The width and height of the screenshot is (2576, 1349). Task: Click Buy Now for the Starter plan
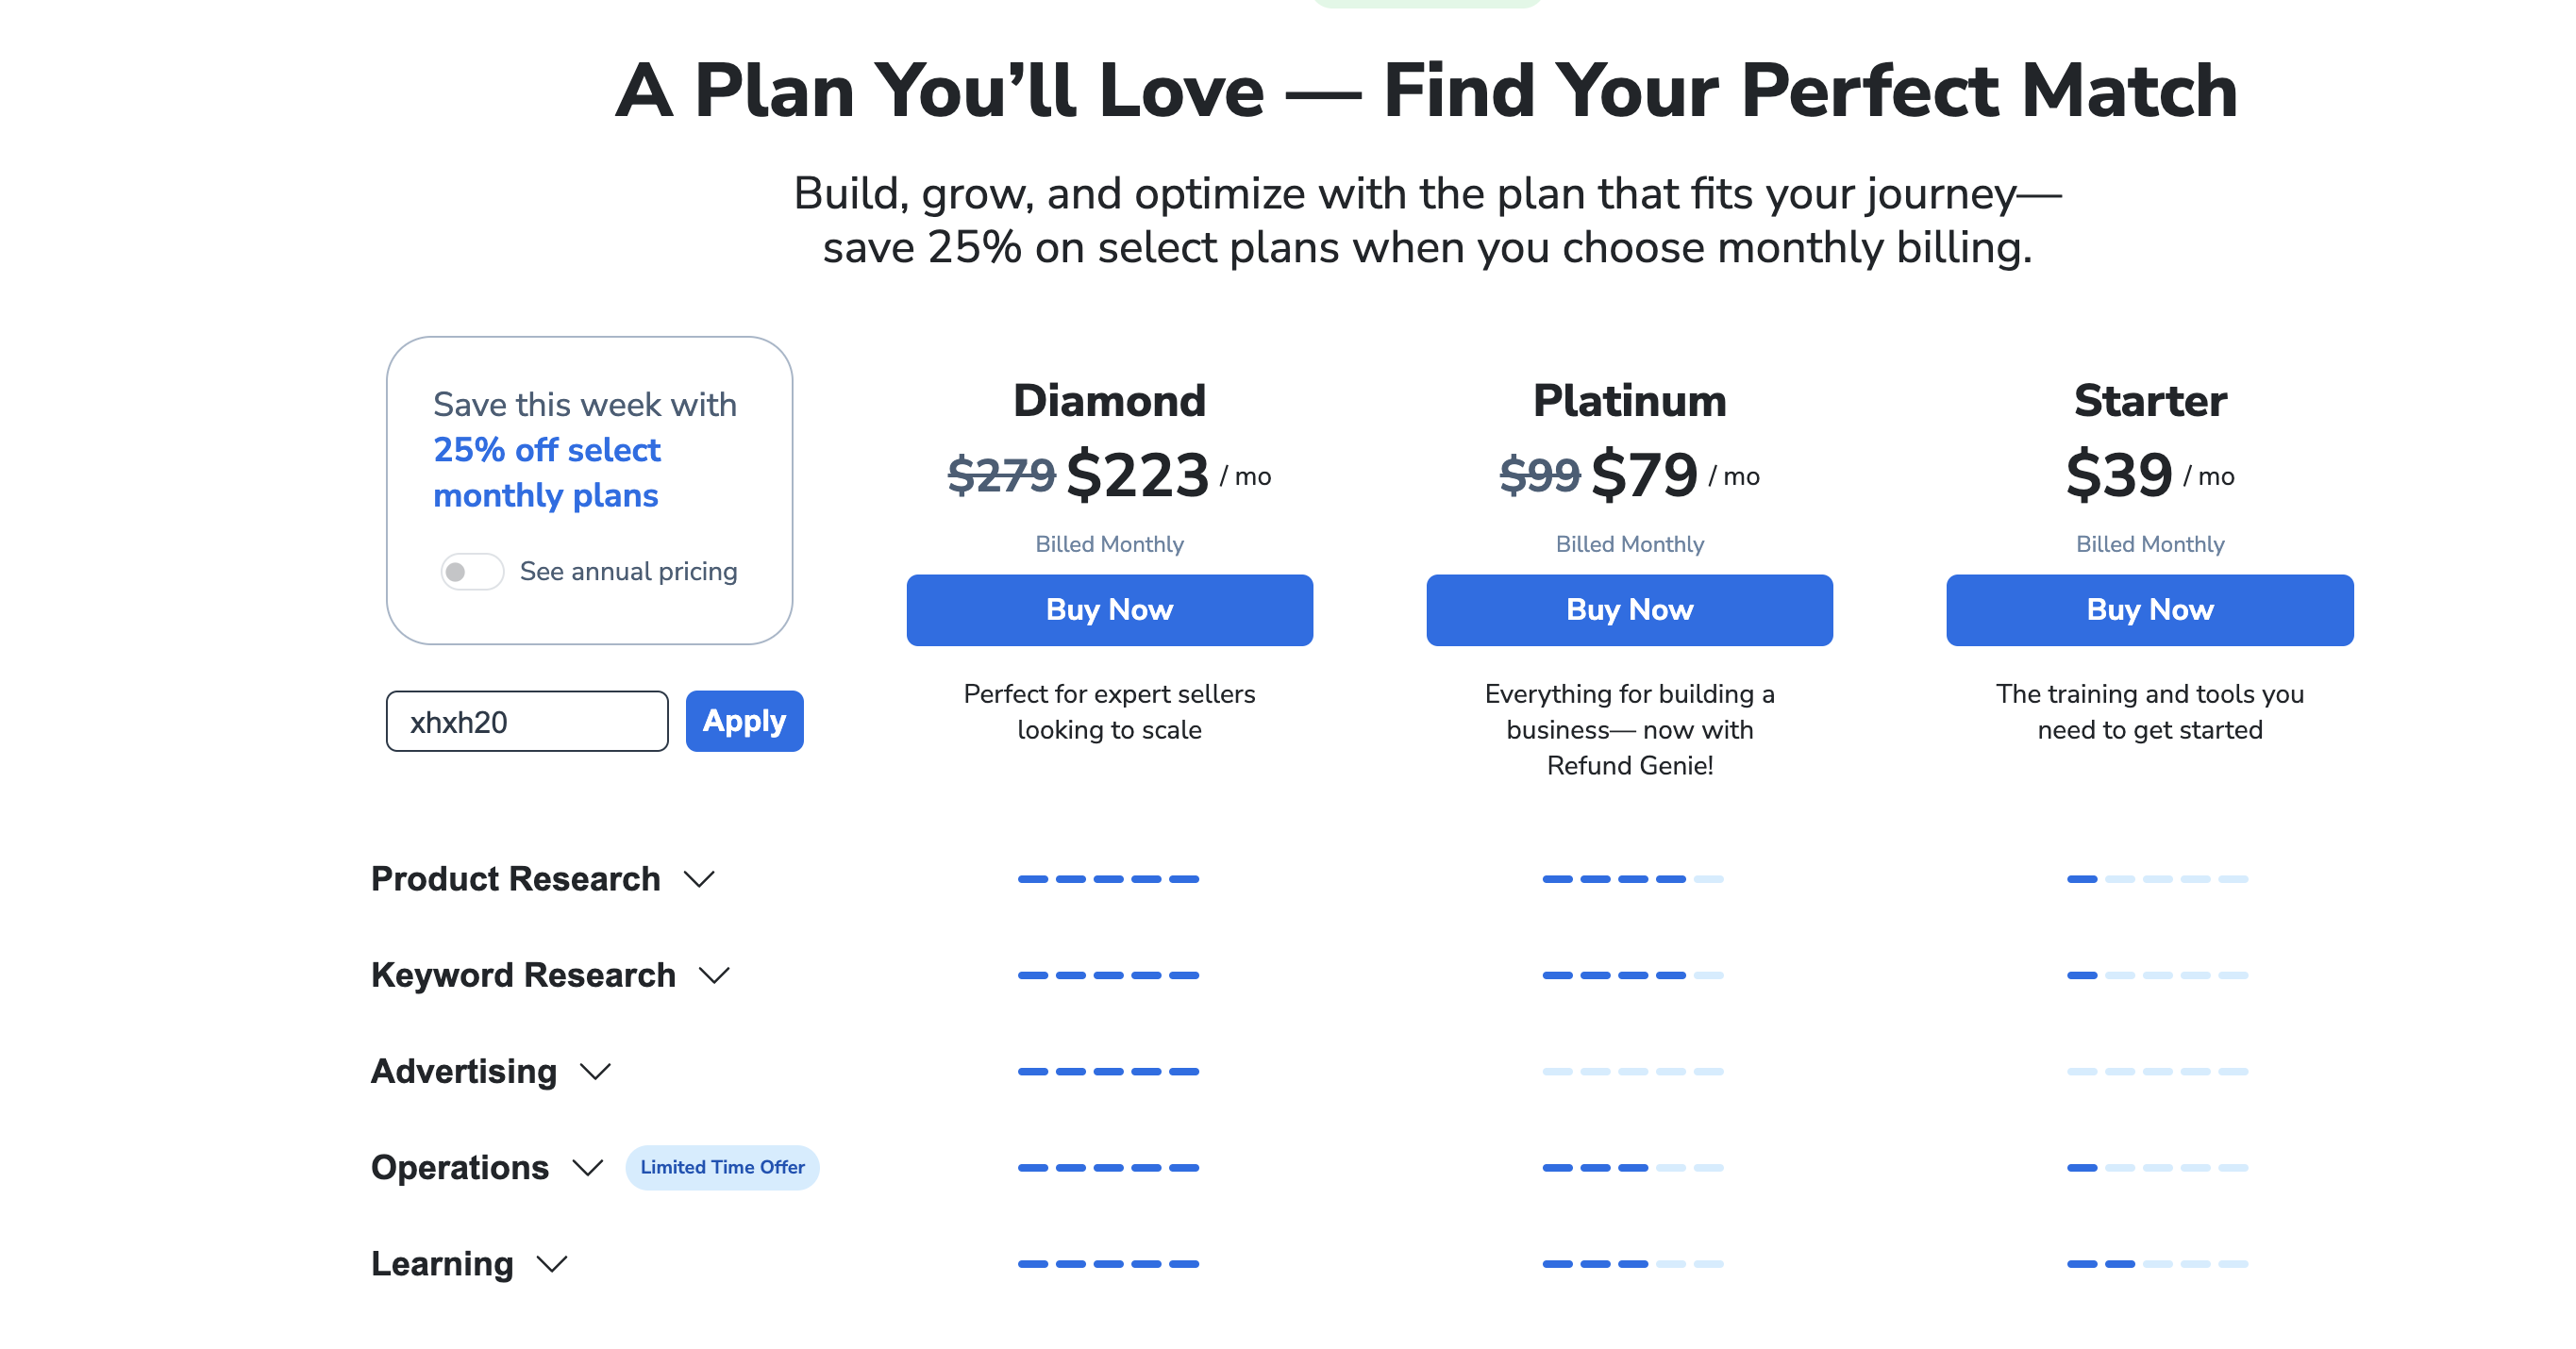(2149, 610)
